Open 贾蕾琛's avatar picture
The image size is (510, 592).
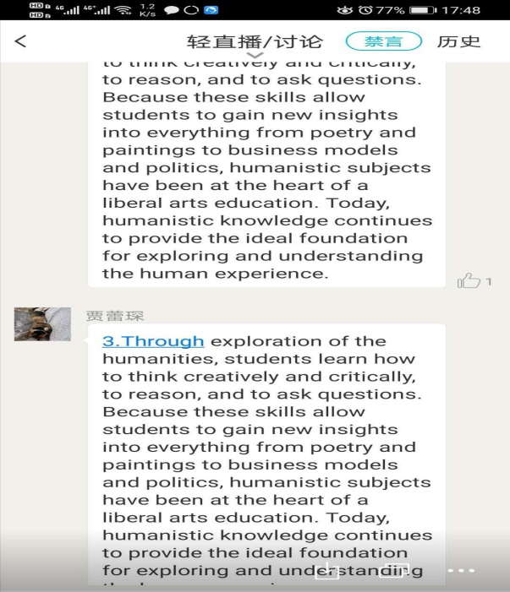click(x=42, y=324)
